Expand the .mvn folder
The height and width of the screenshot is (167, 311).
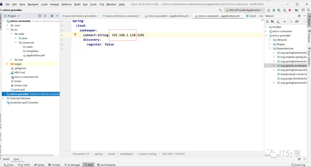pos(7,25)
